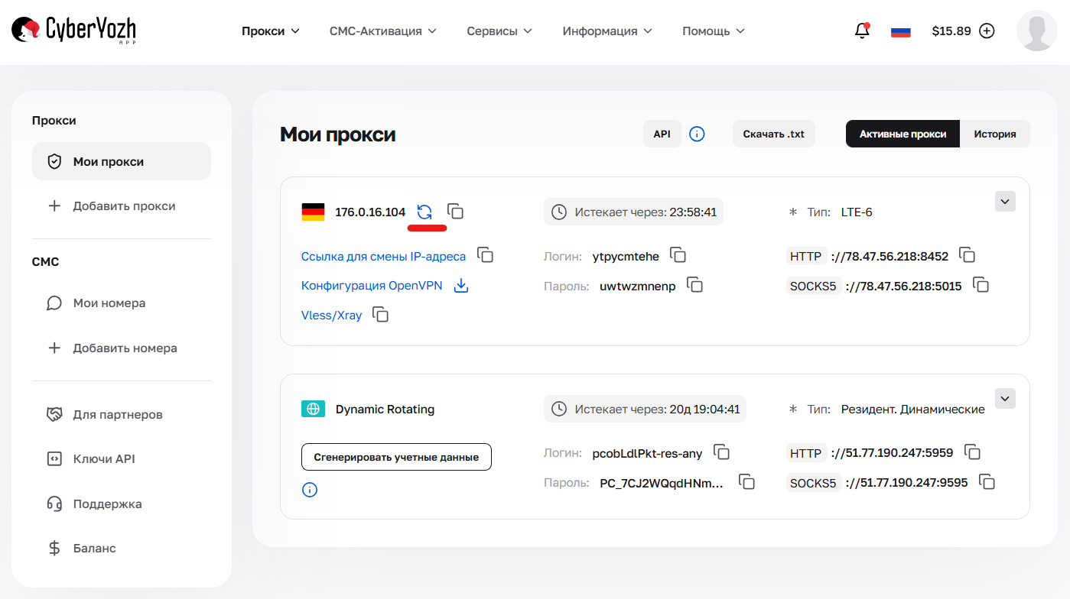Expand the Dynamic Rotating proxy card chevron
The height and width of the screenshot is (599, 1070).
(1004, 398)
